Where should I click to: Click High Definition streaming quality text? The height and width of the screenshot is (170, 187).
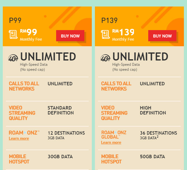(x=153, y=110)
